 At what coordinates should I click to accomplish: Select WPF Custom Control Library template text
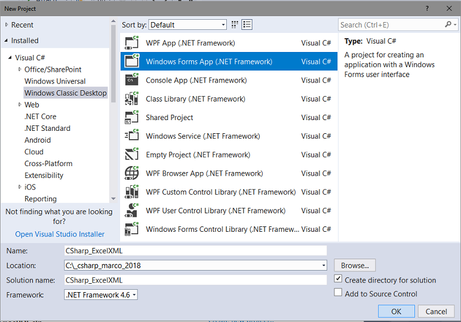click(221, 192)
